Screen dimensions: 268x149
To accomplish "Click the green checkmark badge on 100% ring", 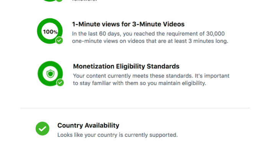I will point(59,40).
